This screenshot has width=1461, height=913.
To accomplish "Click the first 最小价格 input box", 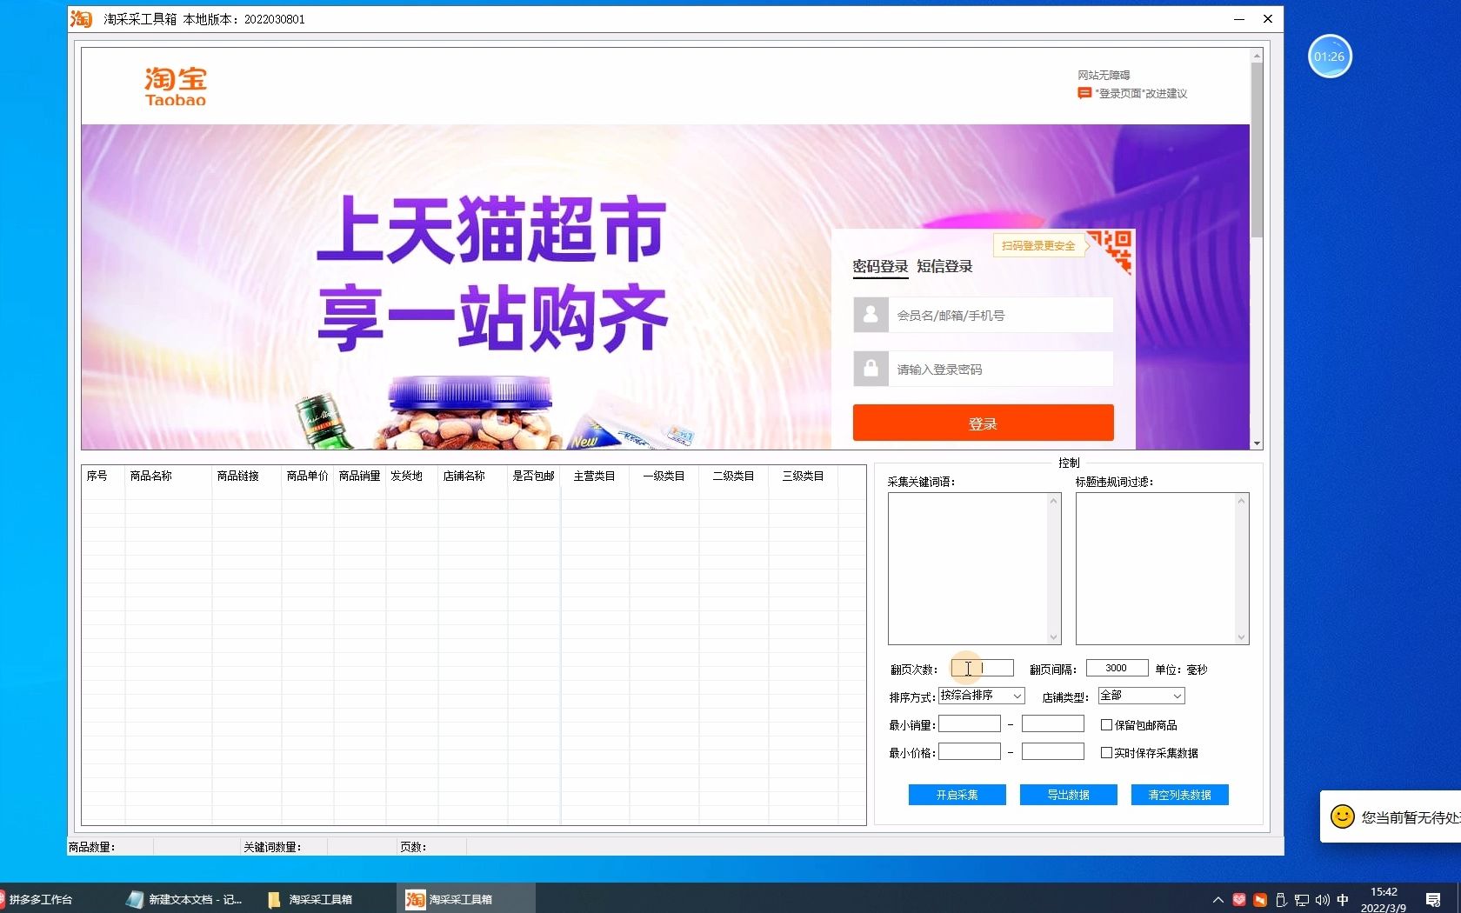I will 970,751.
